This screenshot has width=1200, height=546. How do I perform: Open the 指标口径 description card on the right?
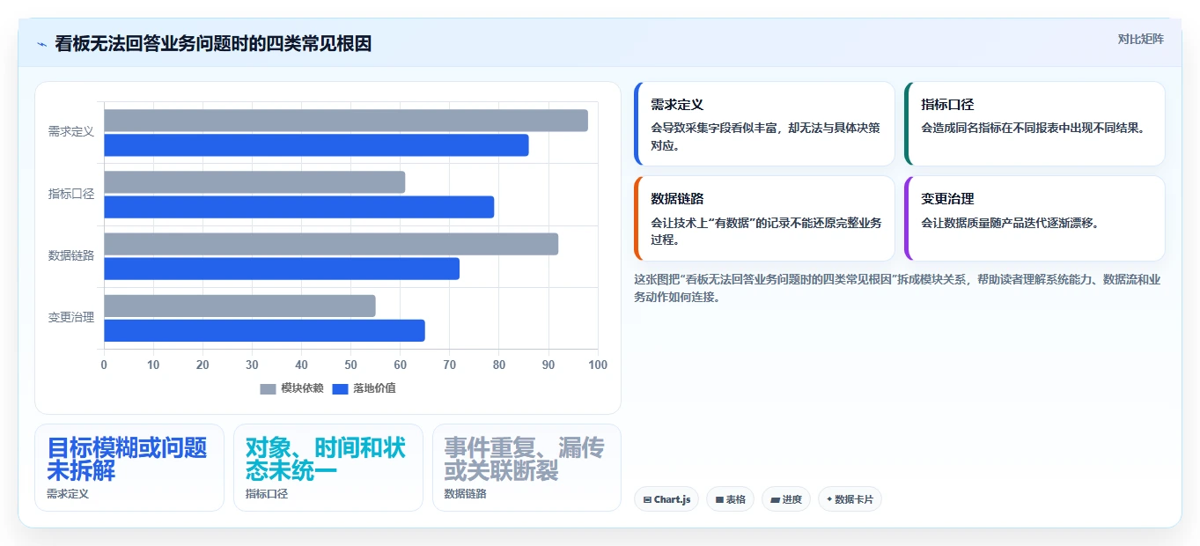1034,124
